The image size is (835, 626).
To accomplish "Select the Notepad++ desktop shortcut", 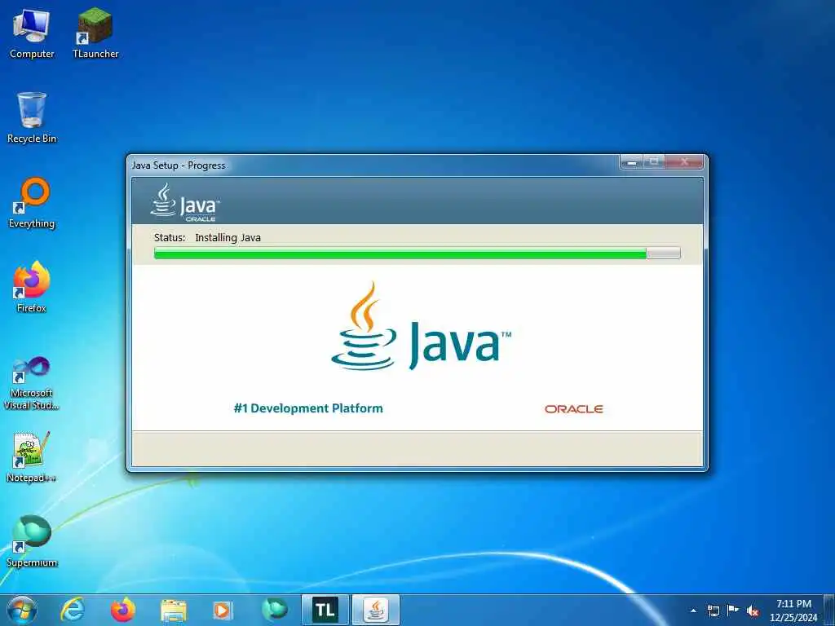I will tap(32, 456).
